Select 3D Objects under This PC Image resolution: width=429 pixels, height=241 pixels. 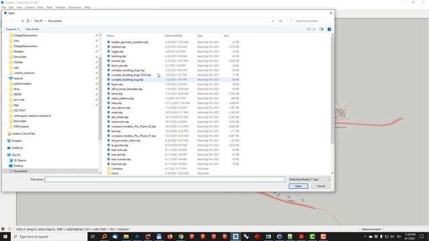click(20, 161)
